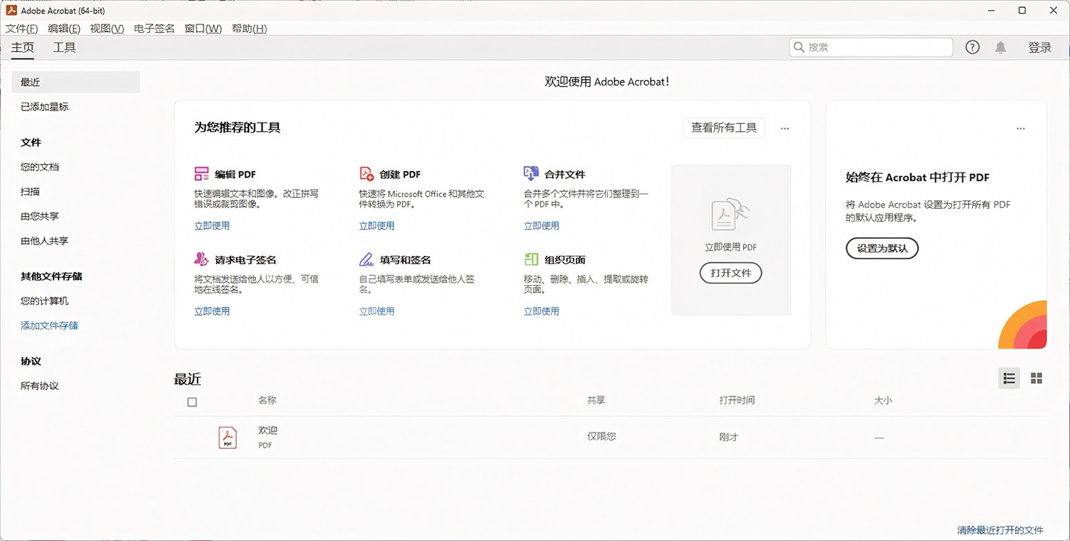The width and height of the screenshot is (1070, 541).
Task: Open the 视图(V) menu
Action: point(107,29)
